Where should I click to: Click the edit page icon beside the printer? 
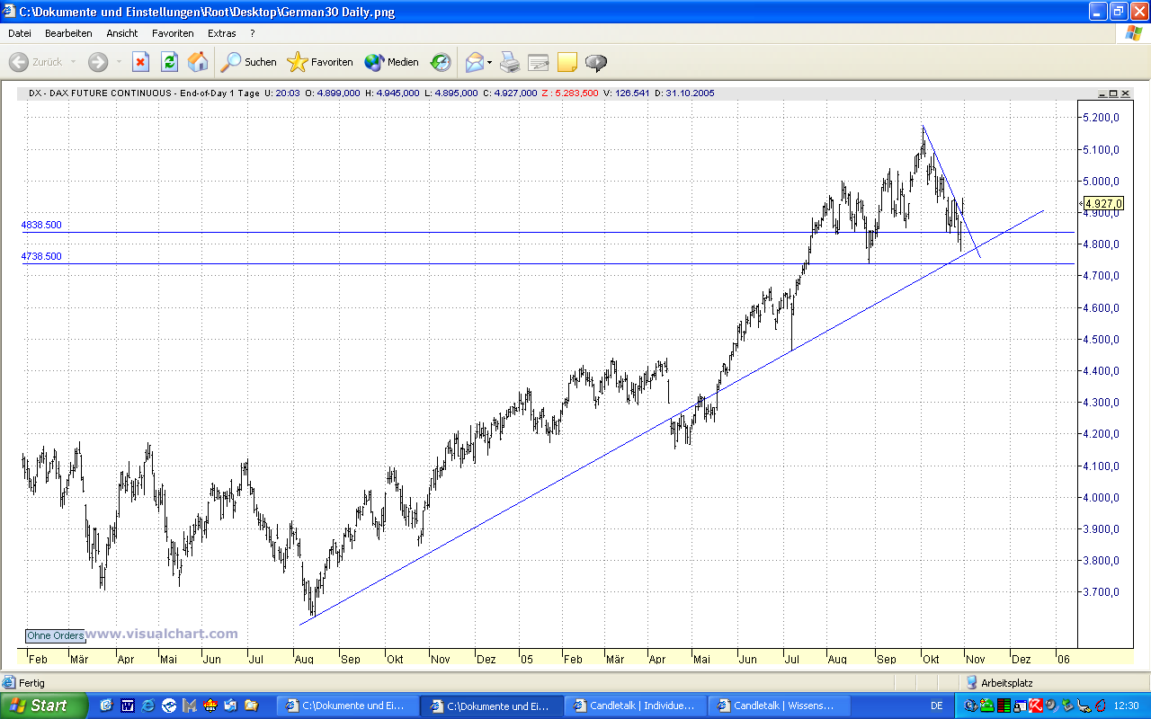pyautogui.click(x=539, y=62)
